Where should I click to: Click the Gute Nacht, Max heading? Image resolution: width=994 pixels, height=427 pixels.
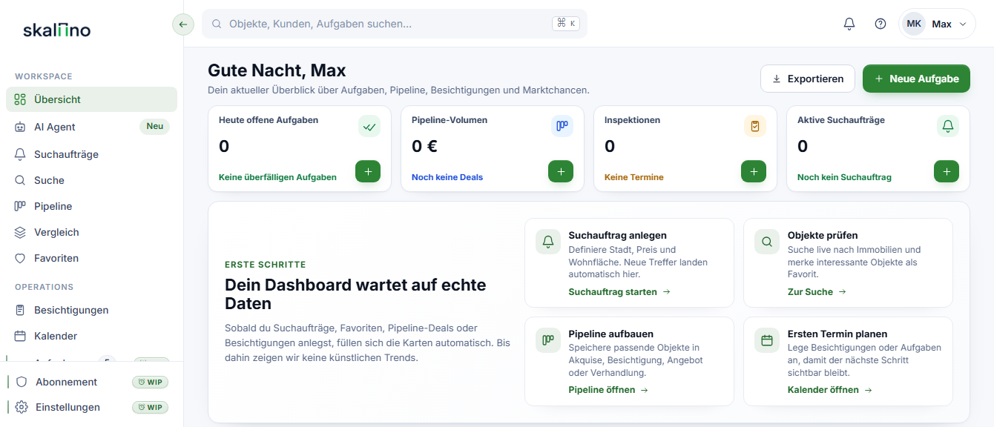pyautogui.click(x=277, y=70)
